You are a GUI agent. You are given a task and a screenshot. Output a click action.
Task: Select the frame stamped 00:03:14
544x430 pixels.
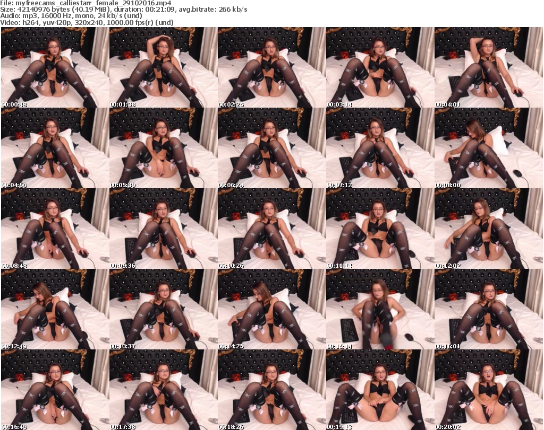pyautogui.click(x=380, y=67)
